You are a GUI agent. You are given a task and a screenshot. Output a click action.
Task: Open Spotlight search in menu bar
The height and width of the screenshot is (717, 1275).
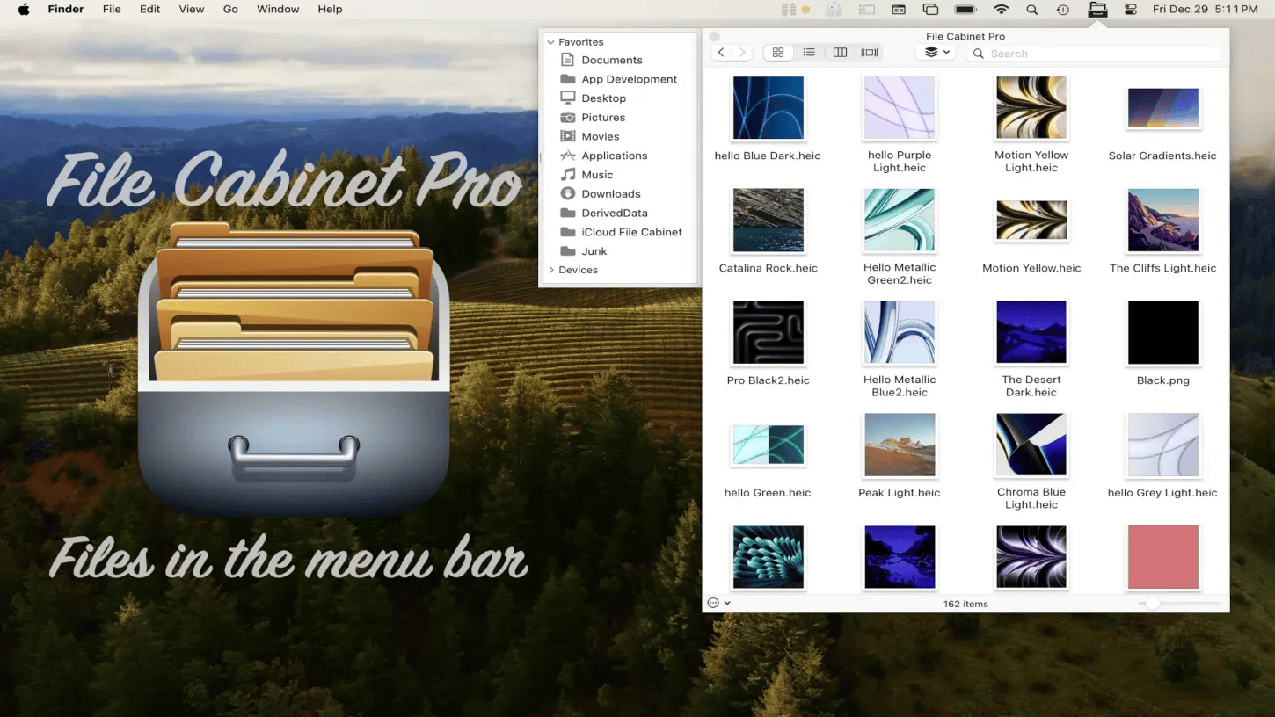[x=1032, y=10]
